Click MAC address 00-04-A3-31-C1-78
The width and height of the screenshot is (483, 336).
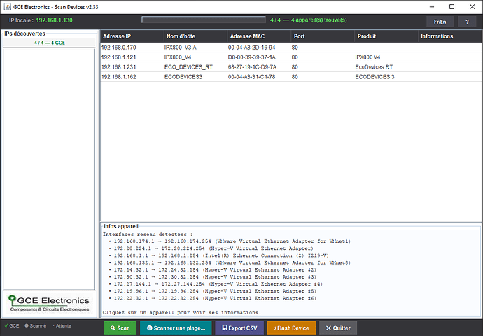click(x=252, y=77)
